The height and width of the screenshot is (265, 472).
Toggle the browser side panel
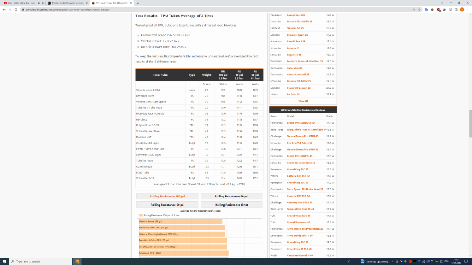[x=456, y=9]
